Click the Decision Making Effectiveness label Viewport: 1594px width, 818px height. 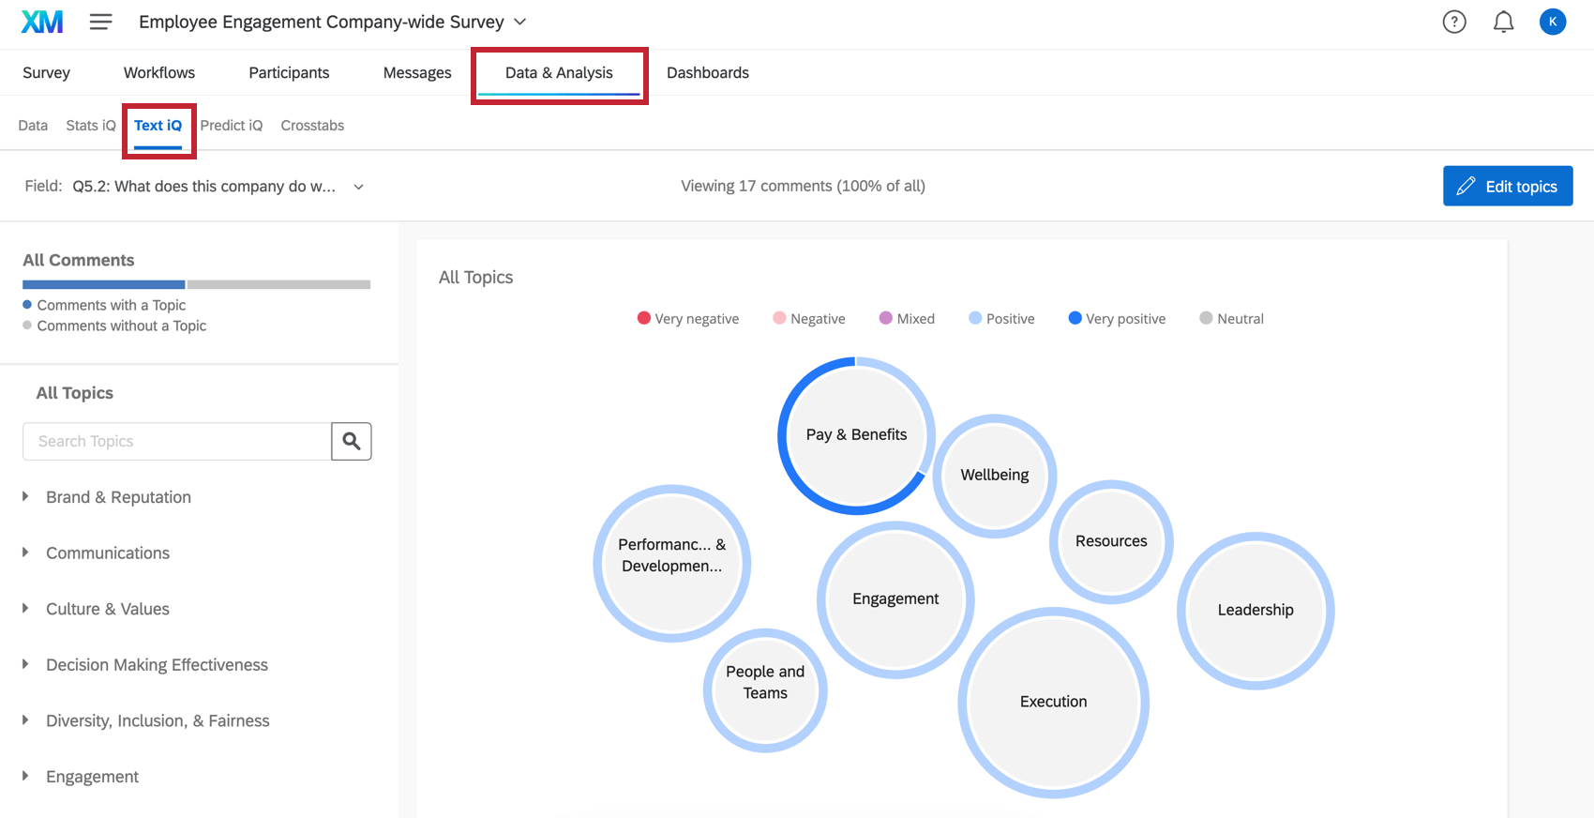(x=157, y=665)
